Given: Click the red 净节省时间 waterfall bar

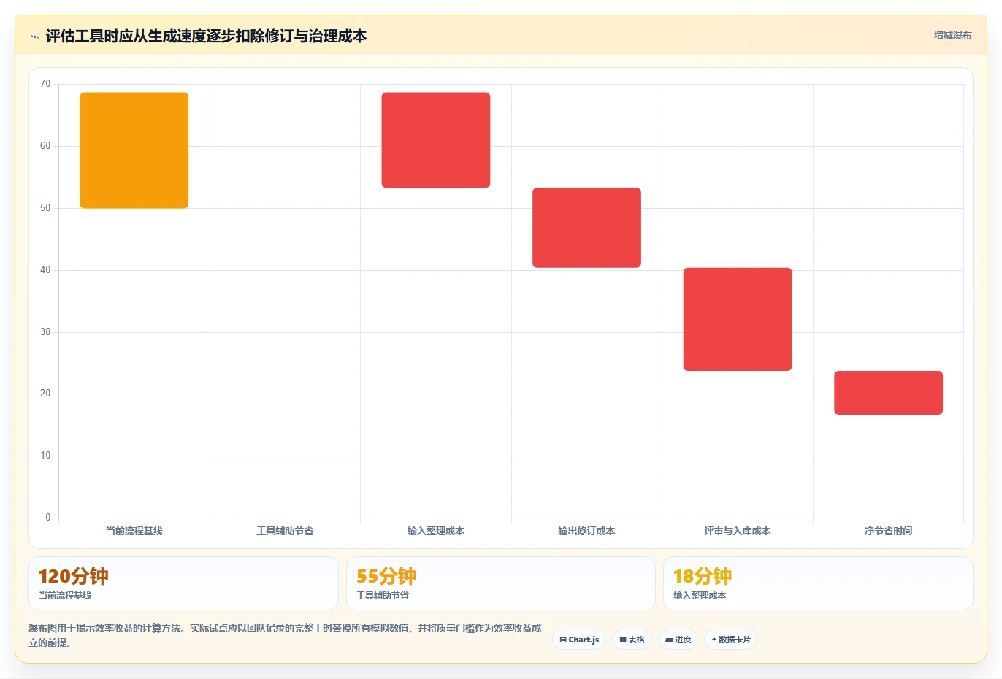Looking at the screenshot, I should 888,393.
